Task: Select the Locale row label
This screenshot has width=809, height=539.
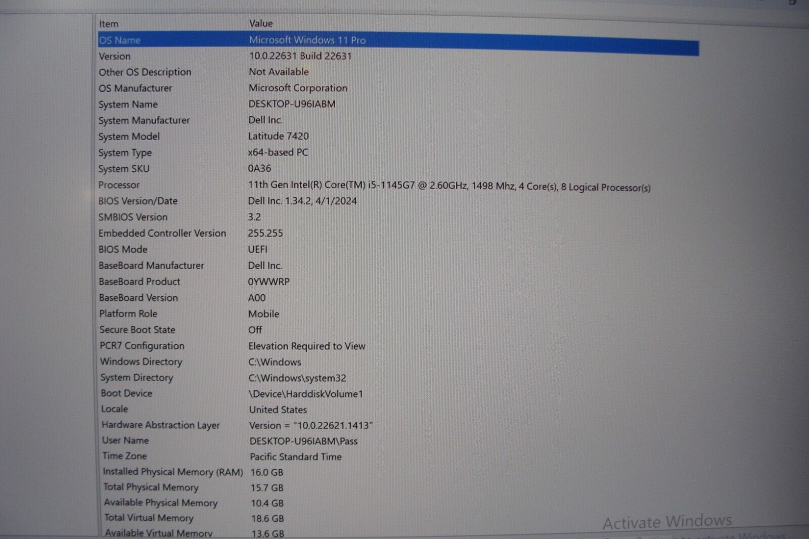Action: click(x=115, y=409)
